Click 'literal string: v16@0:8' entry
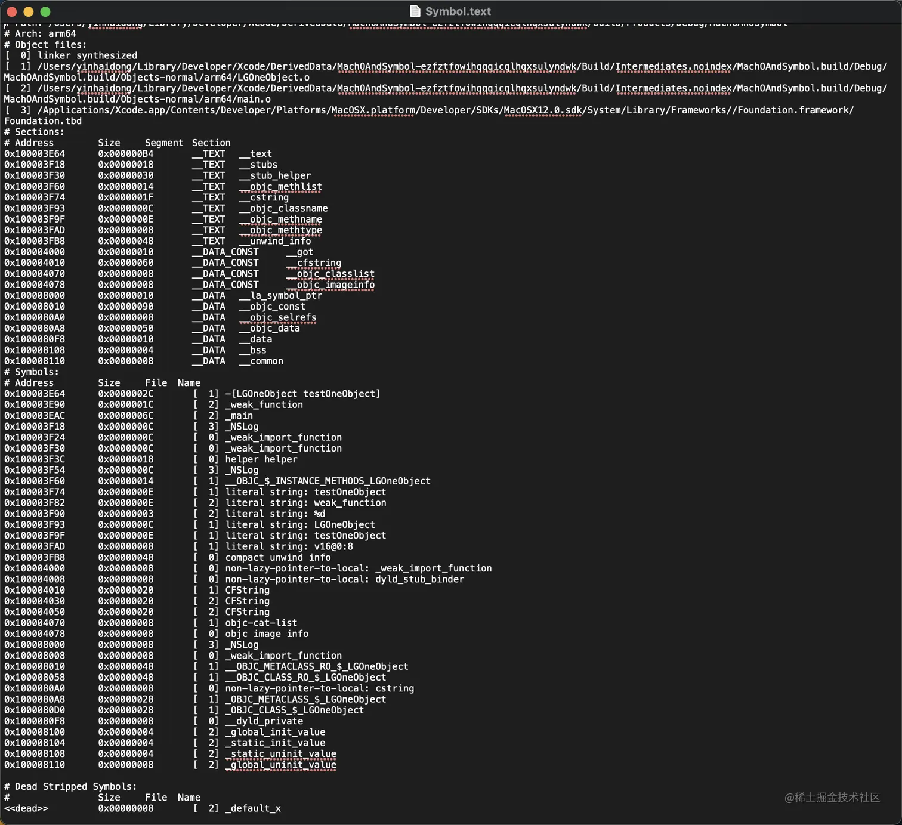The image size is (902, 825). (289, 546)
